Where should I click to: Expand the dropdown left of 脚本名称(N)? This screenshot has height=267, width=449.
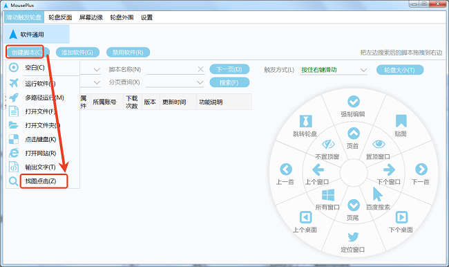97,70
